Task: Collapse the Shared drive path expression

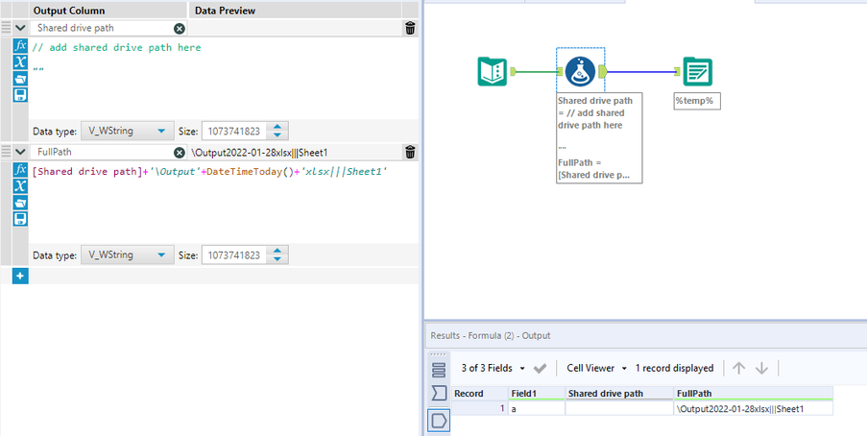Action: (20, 28)
